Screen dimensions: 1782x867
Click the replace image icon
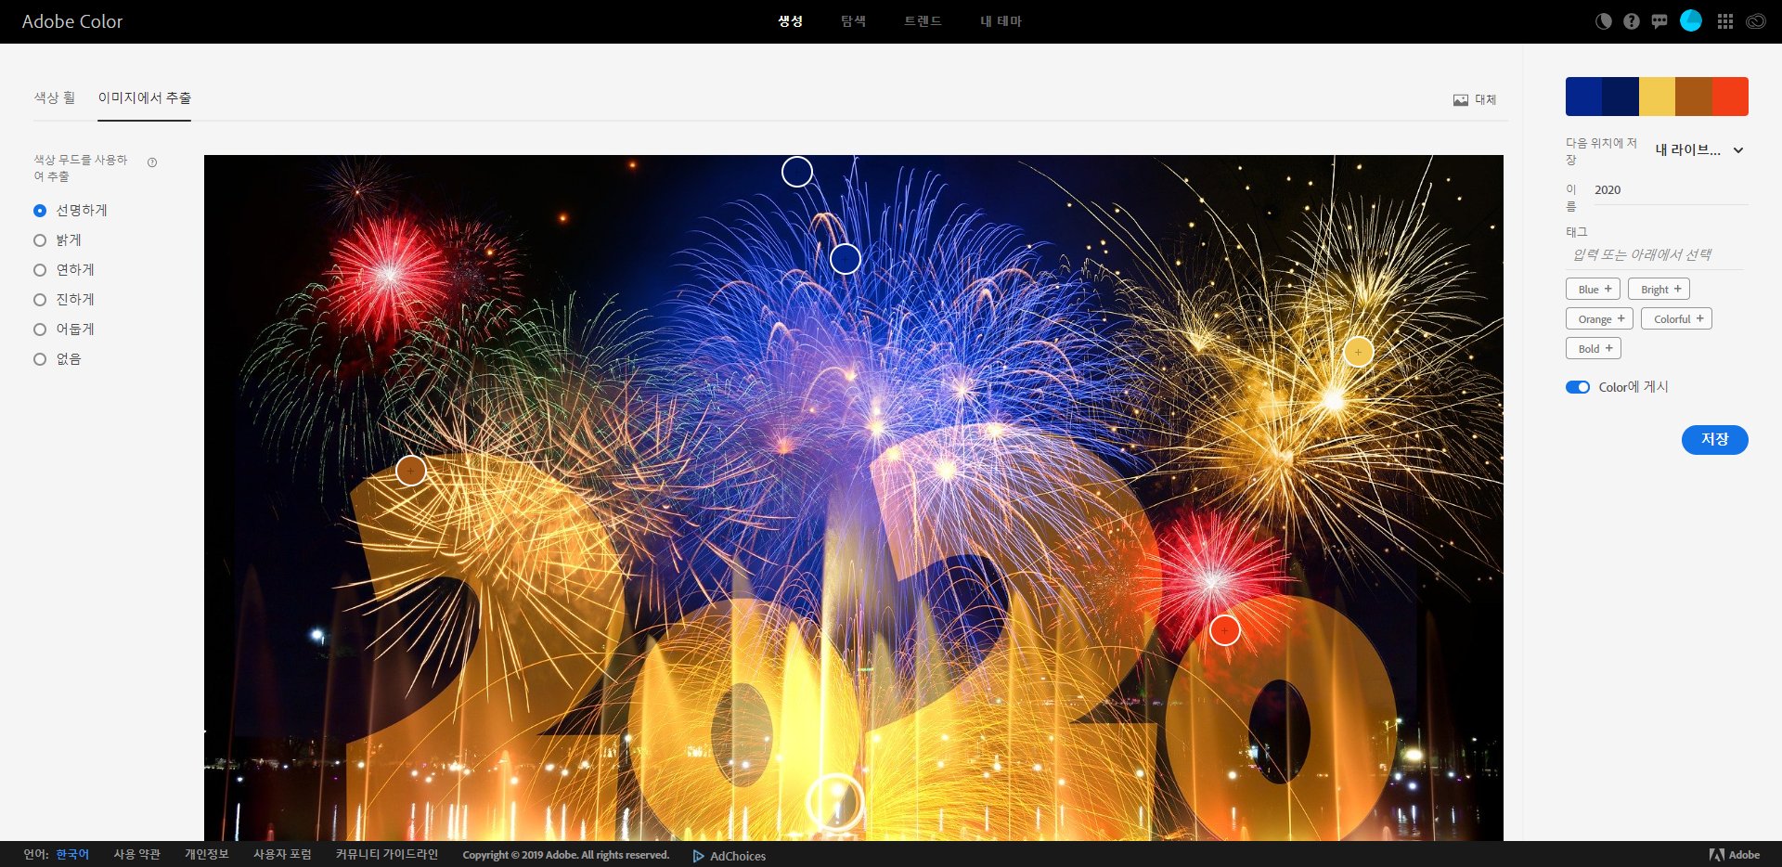coord(1461,99)
